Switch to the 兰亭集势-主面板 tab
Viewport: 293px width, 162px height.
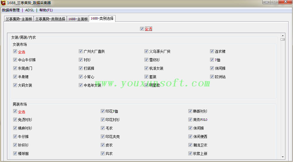19,19
